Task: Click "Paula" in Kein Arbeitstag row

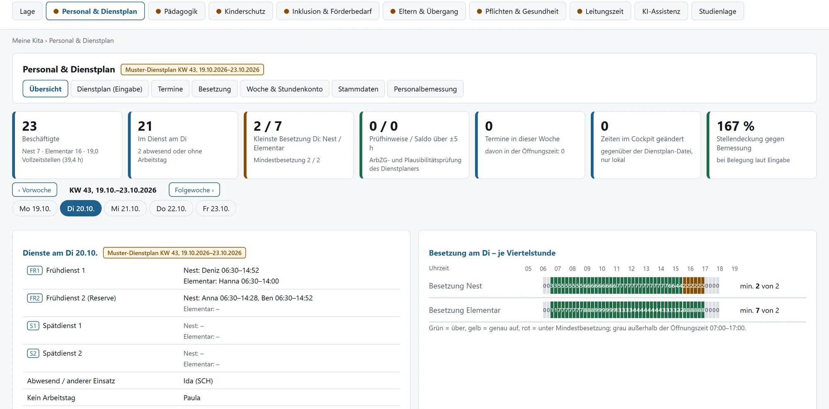Action: click(192, 398)
